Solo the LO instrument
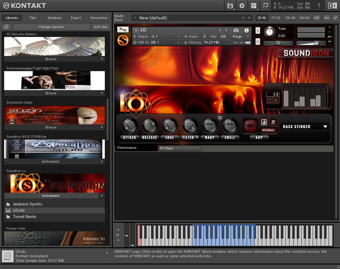This screenshot has width=340, height=269. (x=258, y=30)
